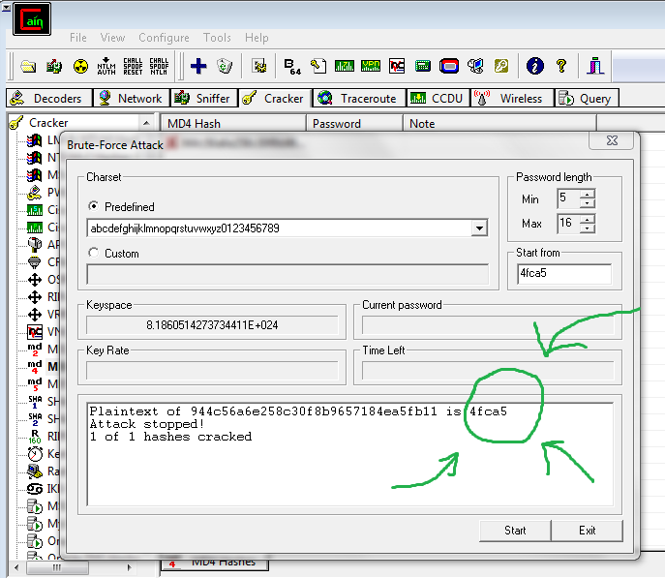Viewport: 665px width, 578px height.
Task: Click the Start/Stop Sniffer toolbar icon
Action: (54, 66)
